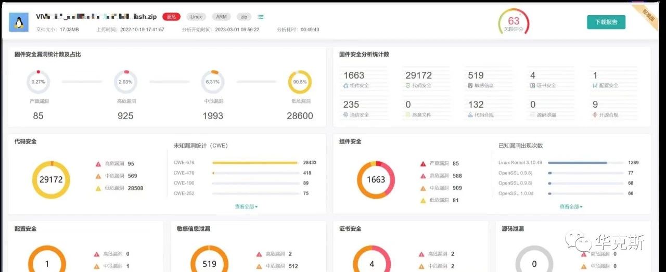Screen dimensions: 666x272
Task: Click 中危漏洞 warning icon in 组件安全 card
Action: point(423,188)
